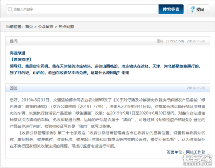The image size is (215, 168).
Task: Click the 回答 section header
Action: pos(13,88)
